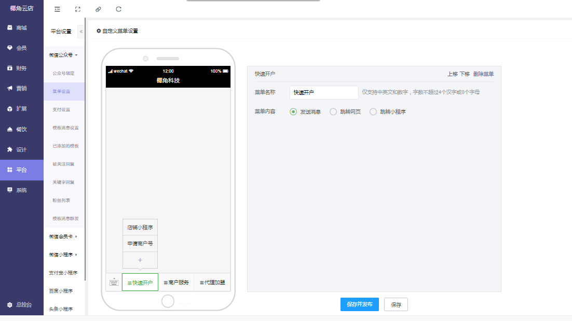Add a submenu with the plus button

tap(140, 260)
